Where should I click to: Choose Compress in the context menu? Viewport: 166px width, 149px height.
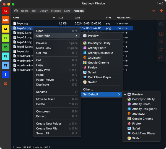click(57, 111)
